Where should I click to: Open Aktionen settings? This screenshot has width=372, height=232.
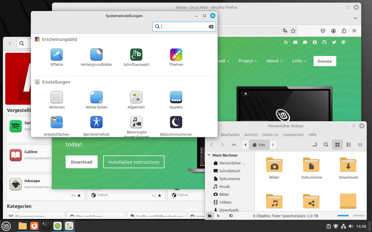(57, 100)
